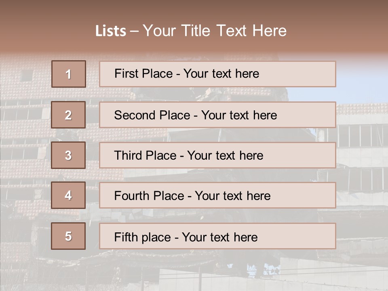
Task: Click the Third Place text bar
Action: 217,155
